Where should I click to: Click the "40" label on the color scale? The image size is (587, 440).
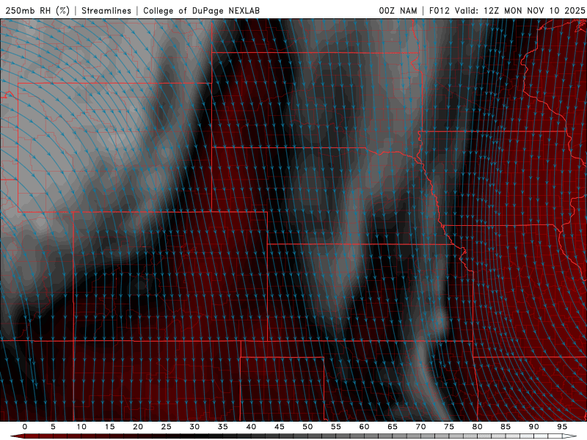pos(251,427)
